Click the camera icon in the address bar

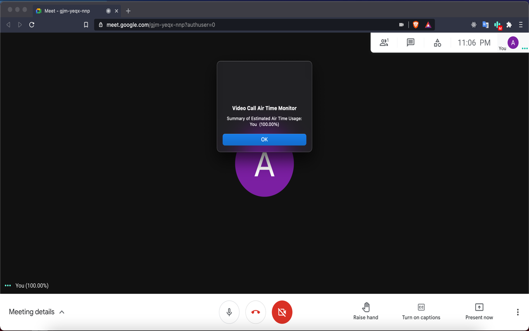coord(401,24)
